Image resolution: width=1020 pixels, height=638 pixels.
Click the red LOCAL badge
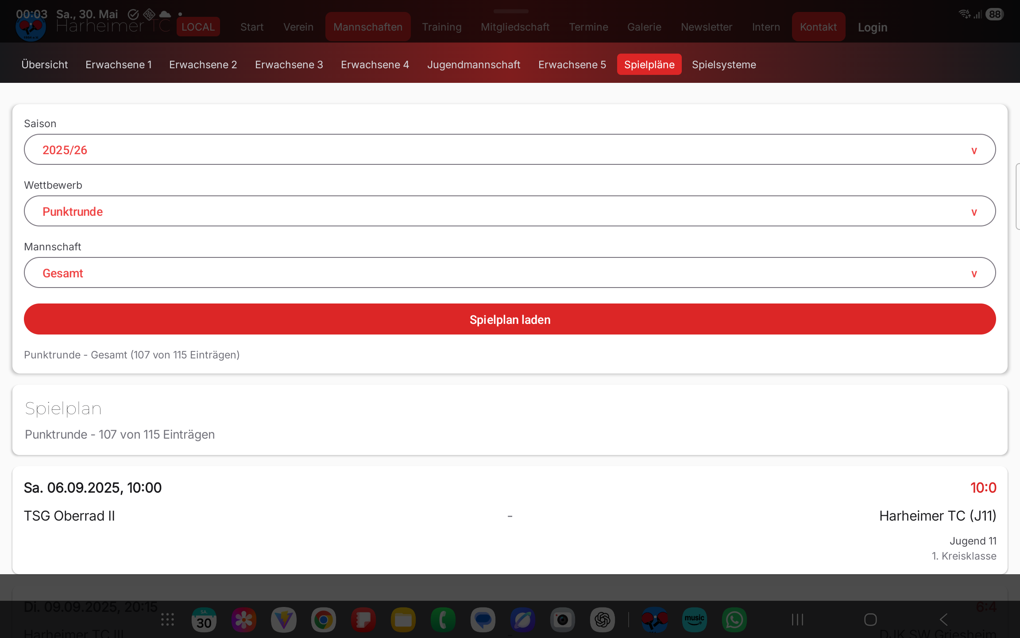coord(198,27)
